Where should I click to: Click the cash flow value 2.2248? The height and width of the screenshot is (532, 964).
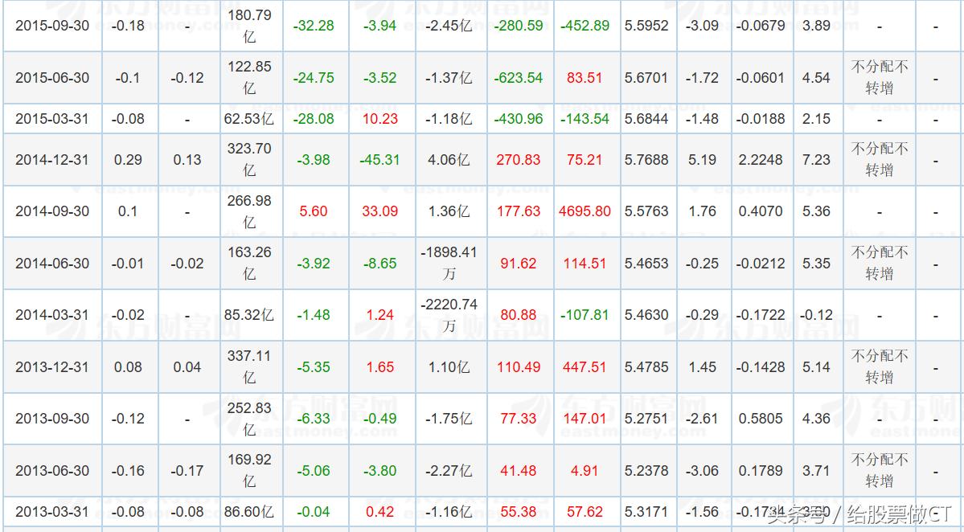[761, 160]
